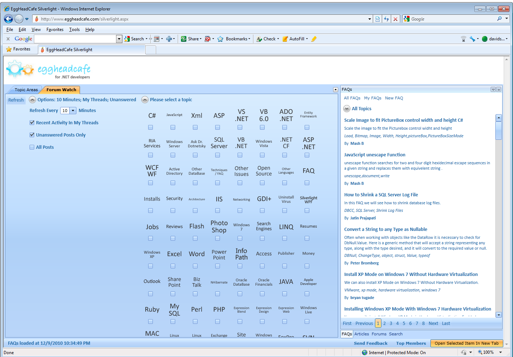Click Open Selected Item In New Tab

[466, 343]
